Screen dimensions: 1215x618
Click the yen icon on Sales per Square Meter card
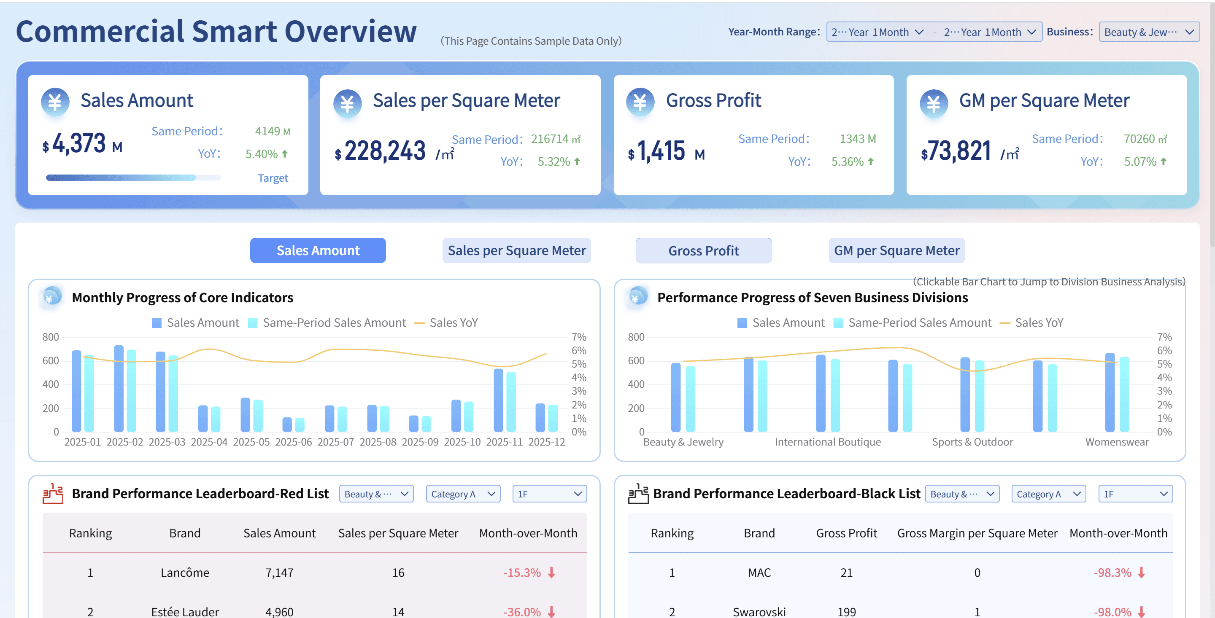348,103
